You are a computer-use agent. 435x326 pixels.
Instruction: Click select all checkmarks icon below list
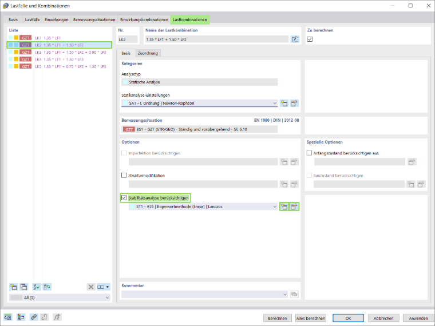(37, 287)
